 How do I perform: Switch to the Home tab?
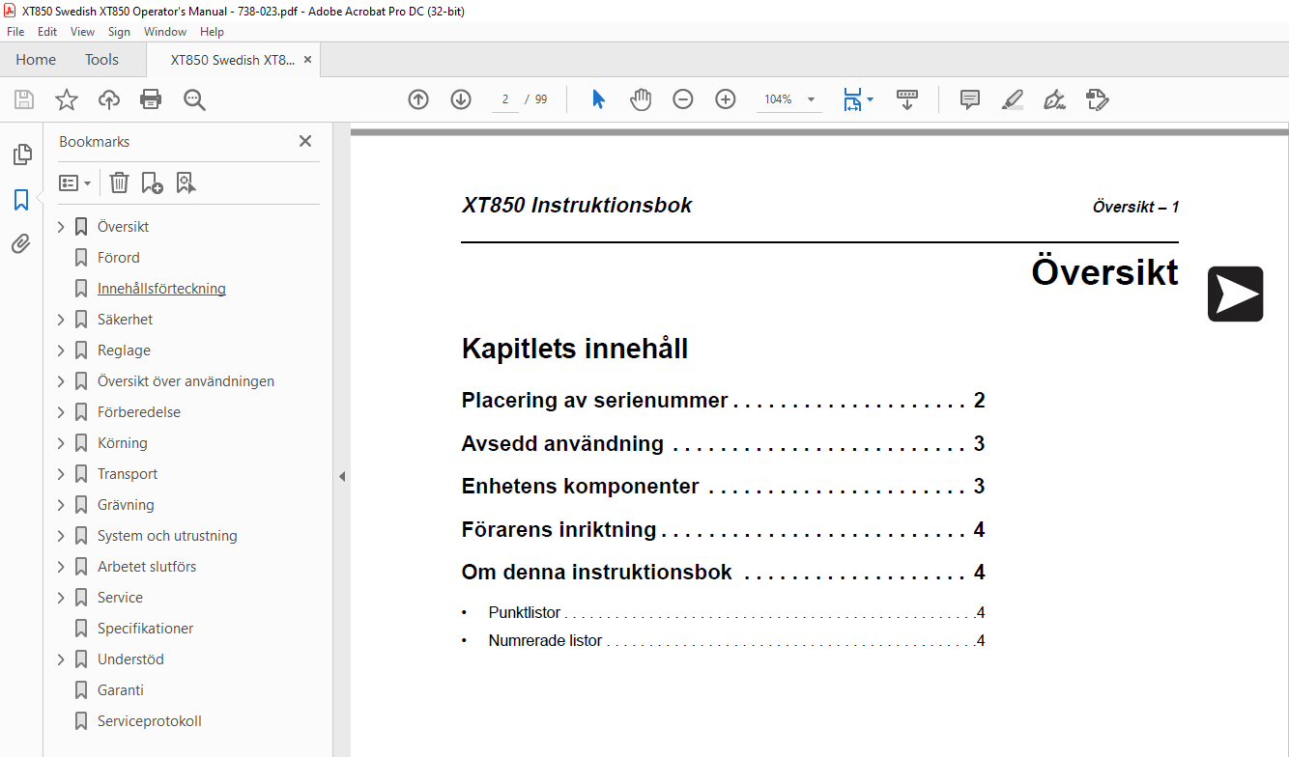coord(36,60)
